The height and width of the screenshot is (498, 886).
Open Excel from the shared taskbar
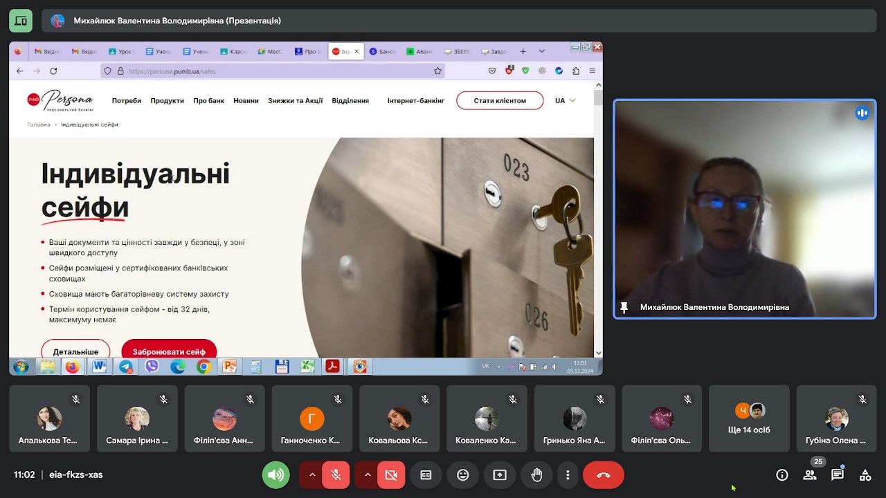308,367
